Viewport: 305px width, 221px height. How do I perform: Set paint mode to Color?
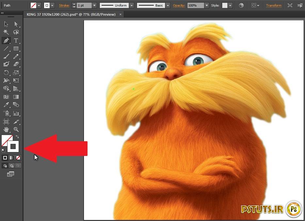click(x=5, y=158)
